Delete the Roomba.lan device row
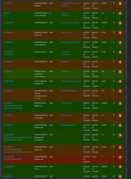Viewport: 131px width, 179px height. [x=120, y=72]
